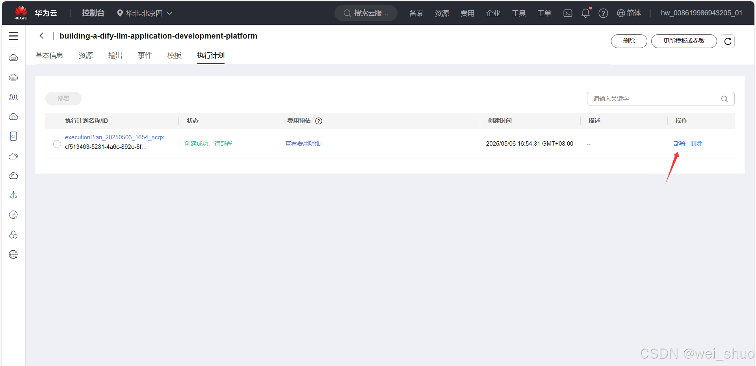This screenshot has height=366, width=756.
Task: Click the 费用预估 column header
Action: [299, 121]
